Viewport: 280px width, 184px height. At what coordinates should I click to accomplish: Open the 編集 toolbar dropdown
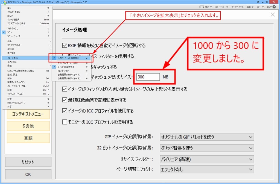(x=250, y=7)
